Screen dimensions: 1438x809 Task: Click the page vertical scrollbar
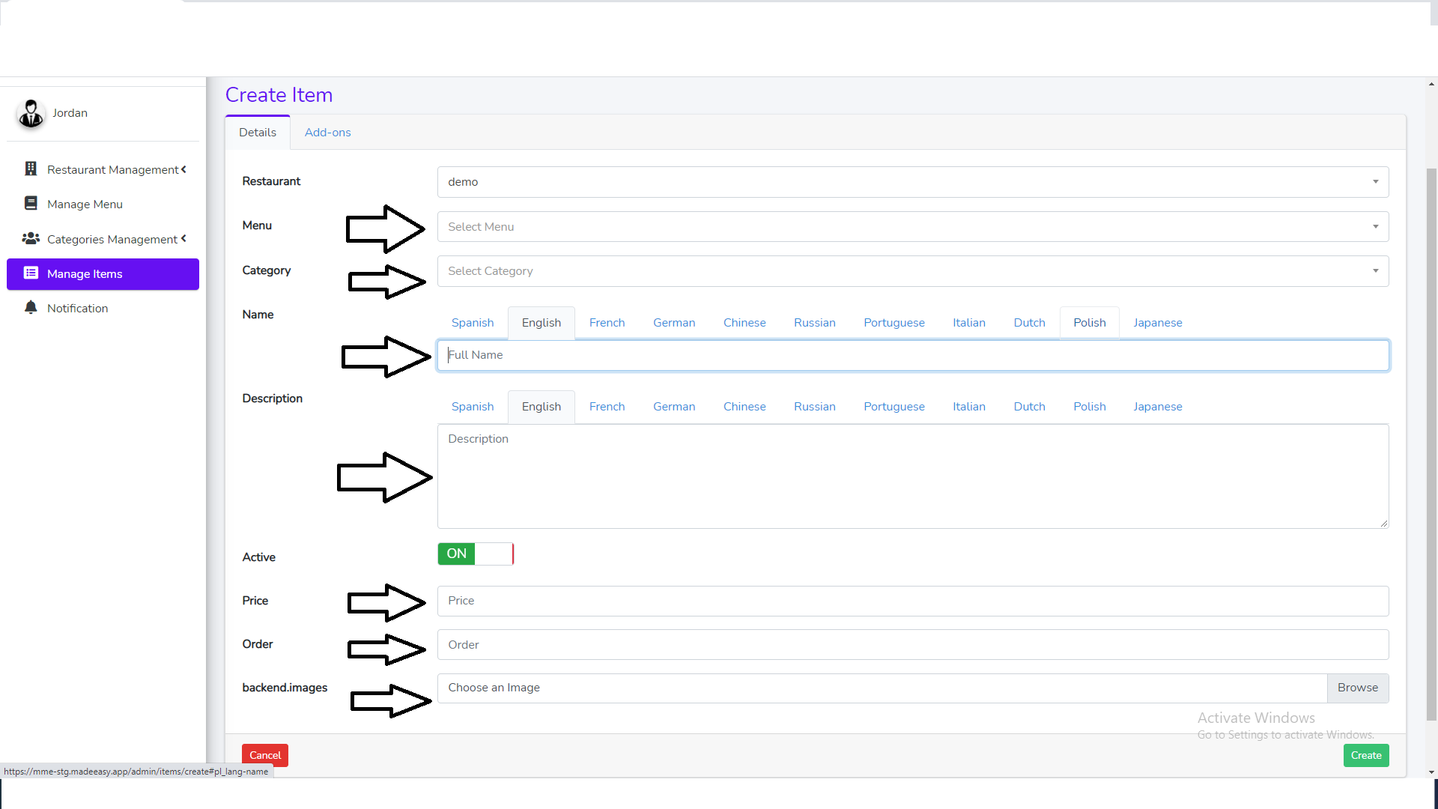[x=1432, y=443]
